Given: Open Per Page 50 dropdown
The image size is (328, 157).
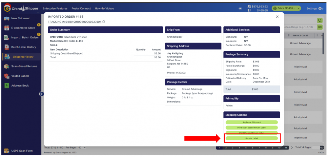Looking at the screenshot, I should (x=82, y=147).
